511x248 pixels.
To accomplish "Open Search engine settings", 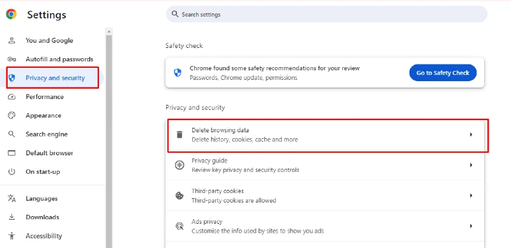I will pyautogui.click(x=47, y=134).
